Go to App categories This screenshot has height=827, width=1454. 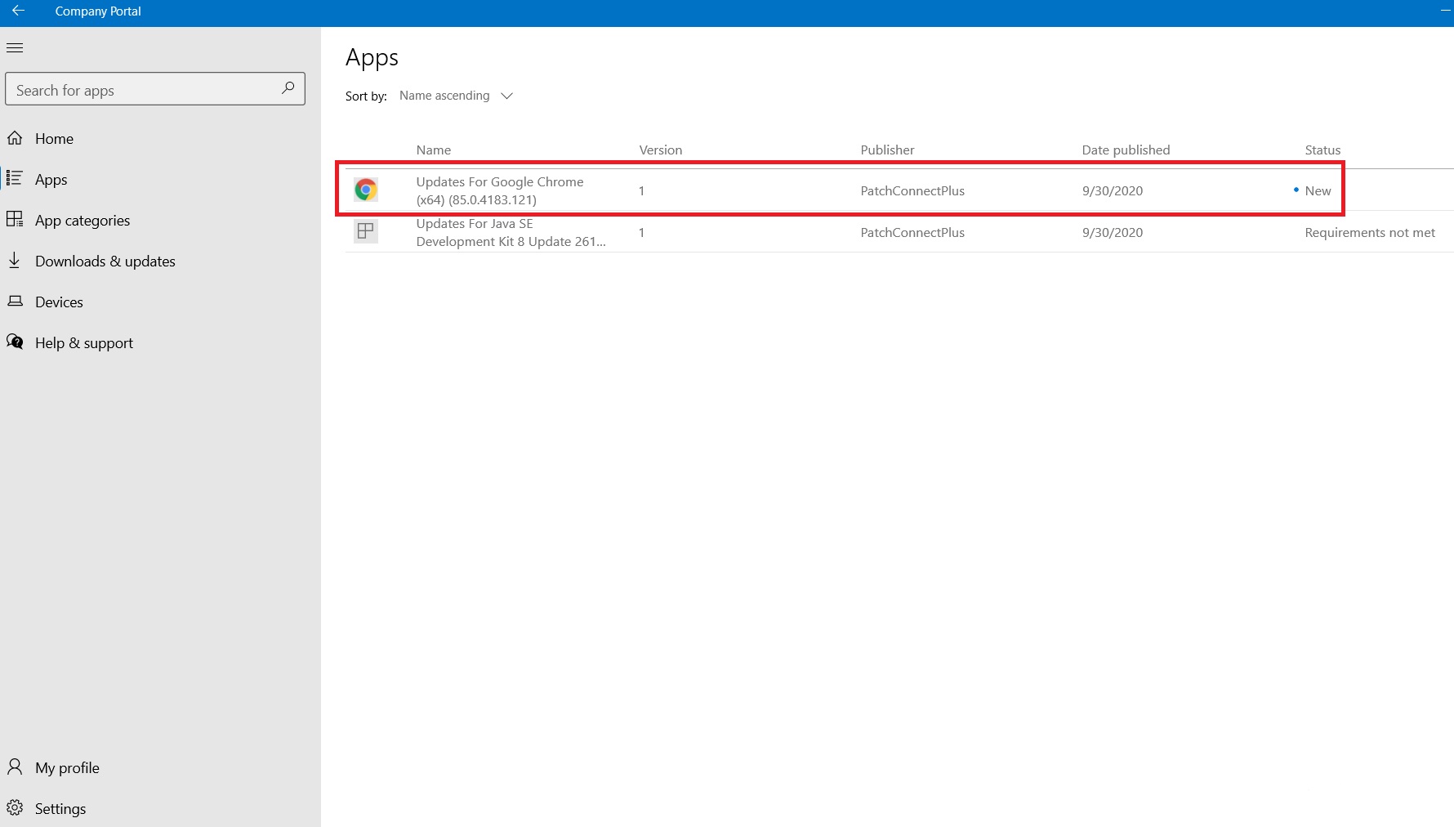(x=82, y=221)
